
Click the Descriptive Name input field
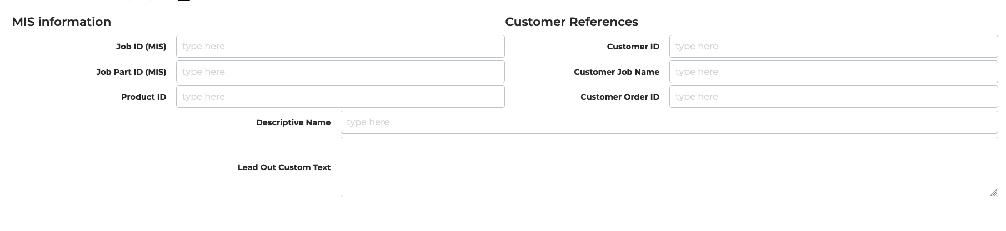point(669,122)
